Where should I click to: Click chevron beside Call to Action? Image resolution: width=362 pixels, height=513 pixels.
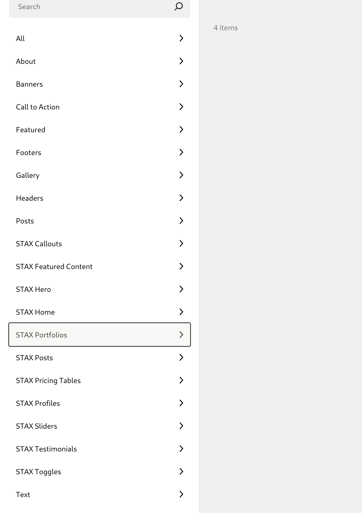181,107
